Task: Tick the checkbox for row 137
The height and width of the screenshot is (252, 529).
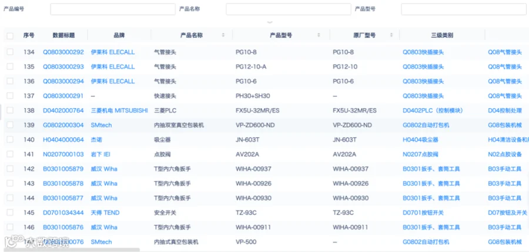Action: click(10, 96)
